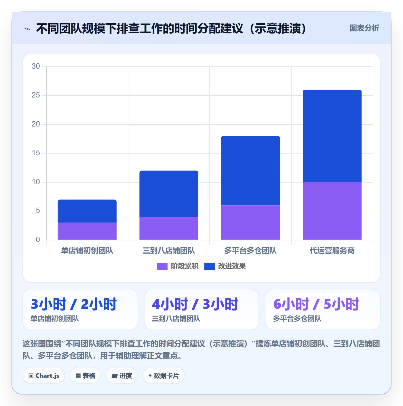Click the 三到八店铺团队 x-axis label

click(x=169, y=251)
